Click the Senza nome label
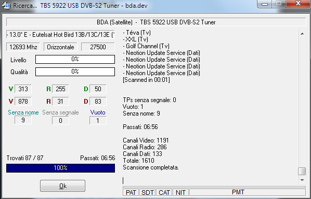Image resolution: width=311 pixels, height=199 pixels. (x=23, y=112)
